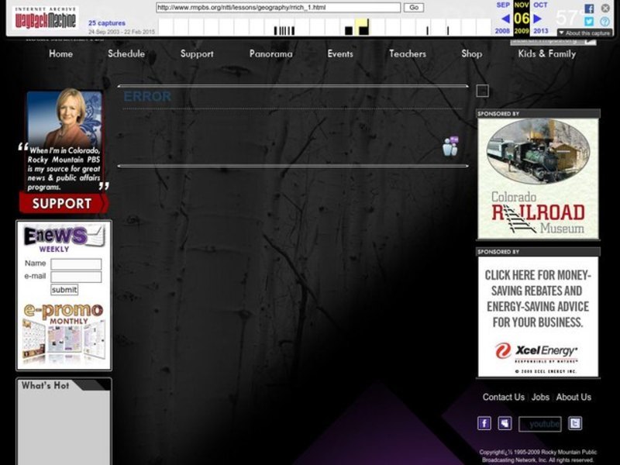Select highlighted 2009 capture on timeline
Image resolution: width=620 pixels, height=465 pixels.
click(363, 28)
